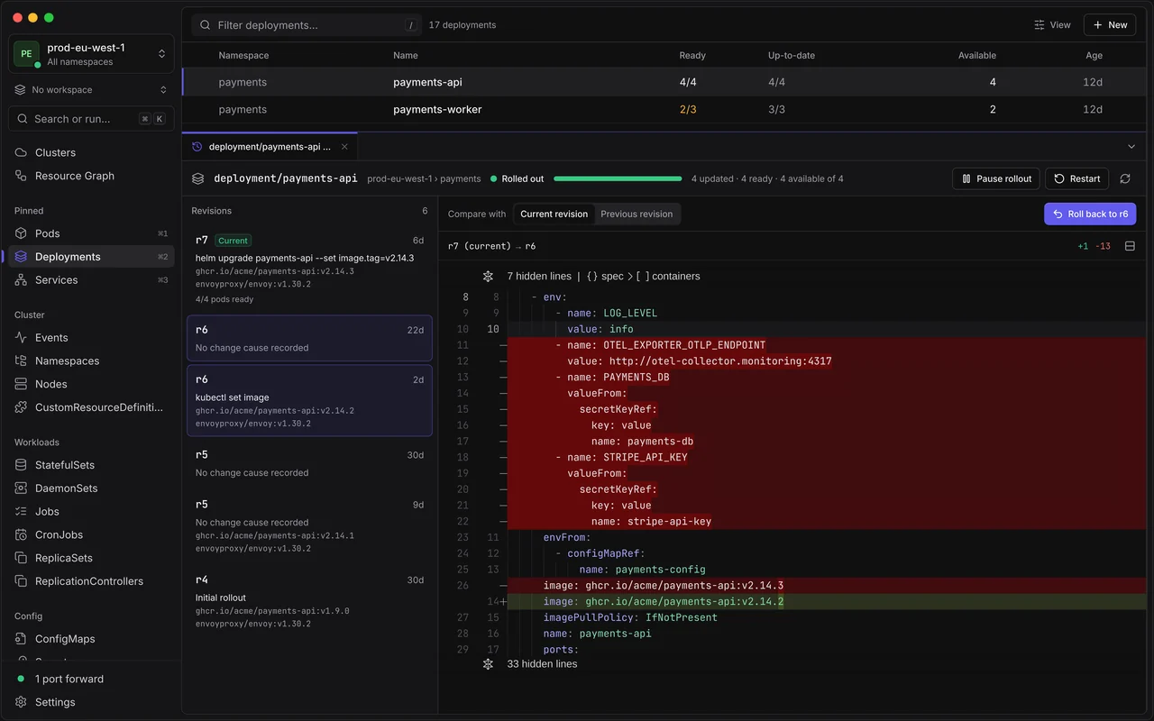
Task: Click the 2/3 ready value for payments-worker
Action: pos(688,109)
